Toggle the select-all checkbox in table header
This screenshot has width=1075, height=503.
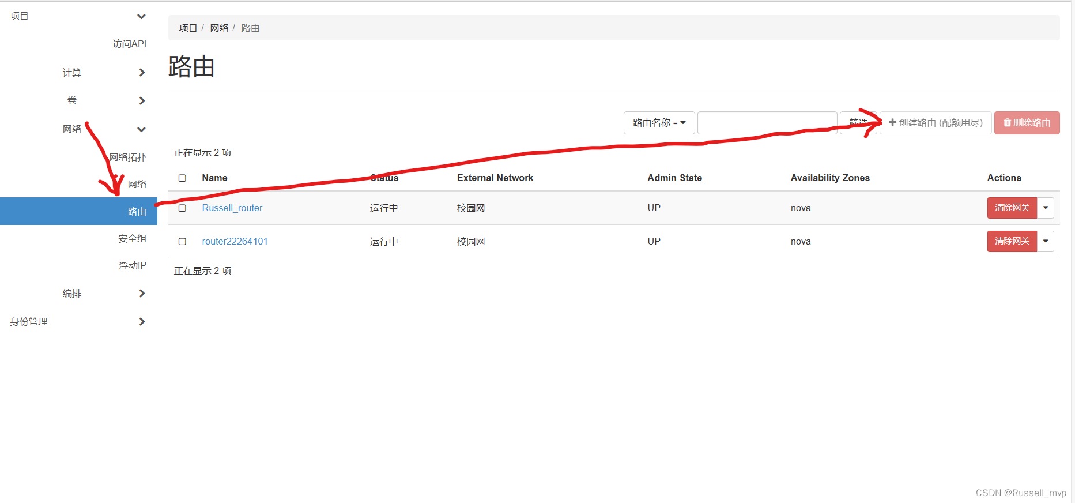point(182,178)
